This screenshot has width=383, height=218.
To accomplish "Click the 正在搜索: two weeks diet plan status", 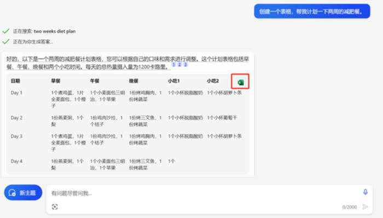I will click(44, 31).
